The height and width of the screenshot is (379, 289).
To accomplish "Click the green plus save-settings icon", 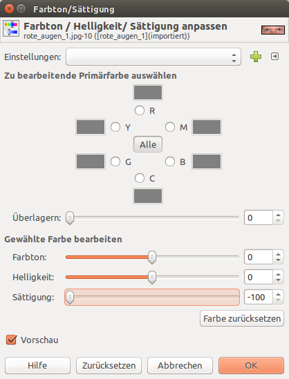I will click(256, 57).
